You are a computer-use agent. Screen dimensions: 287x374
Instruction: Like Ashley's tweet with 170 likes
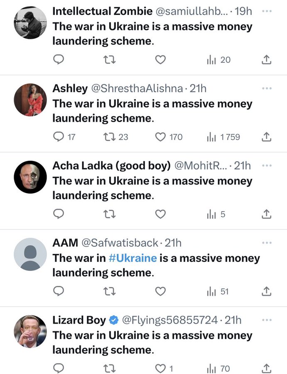(160, 137)
